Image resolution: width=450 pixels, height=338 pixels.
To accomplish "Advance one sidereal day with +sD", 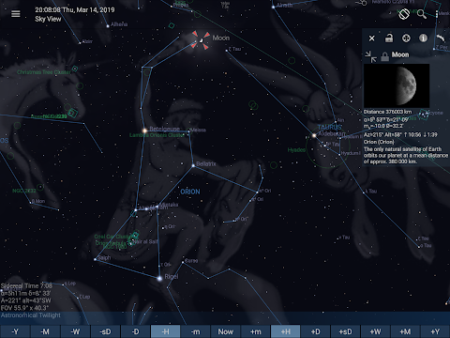I will coord(345,331).
